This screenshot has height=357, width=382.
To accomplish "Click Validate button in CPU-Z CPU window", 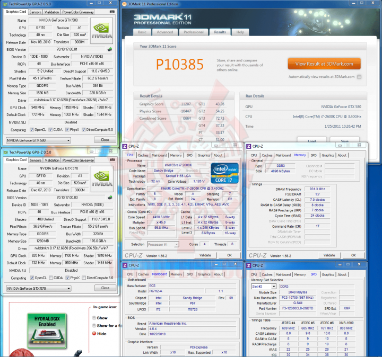I will pos(205,255).
